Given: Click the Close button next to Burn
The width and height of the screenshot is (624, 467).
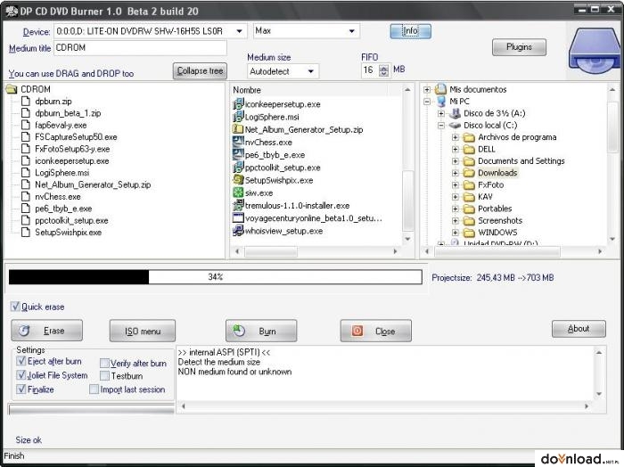Looking at the screenshot, I should 376,331.
